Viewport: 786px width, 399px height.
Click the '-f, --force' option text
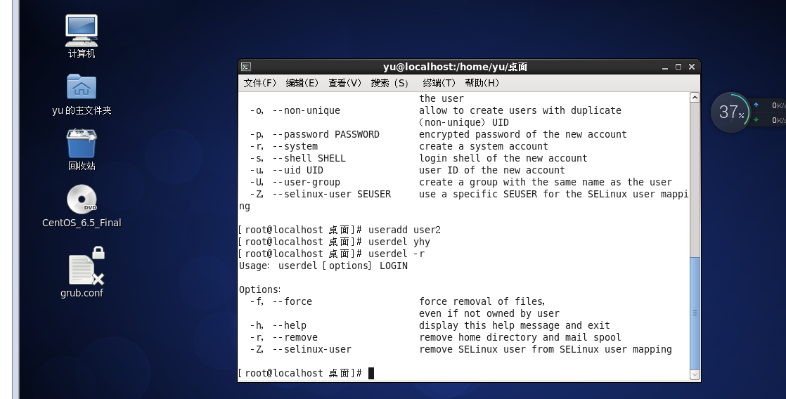281,301
